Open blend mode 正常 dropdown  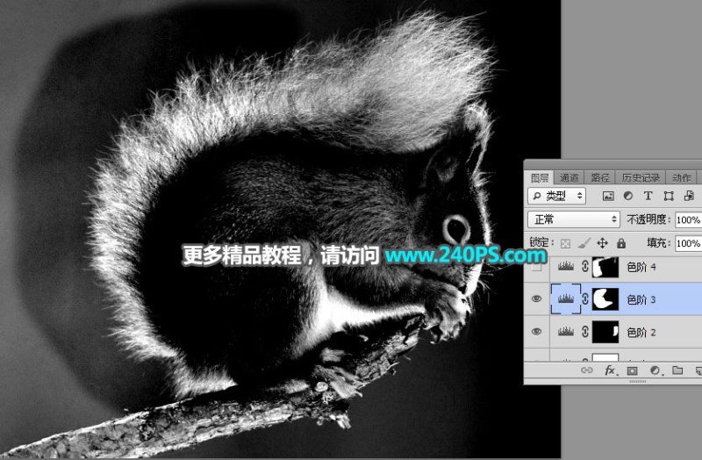pyautogui.click(x=574, y=219)
